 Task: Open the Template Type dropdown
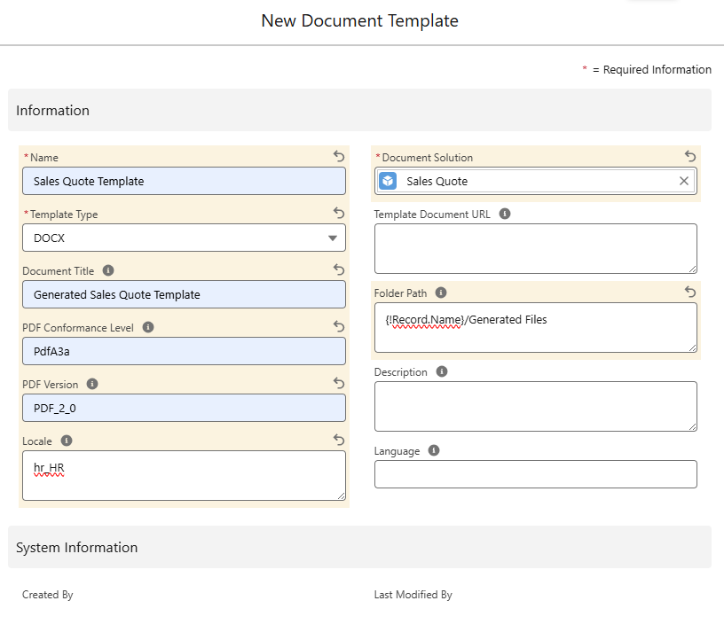184,238
